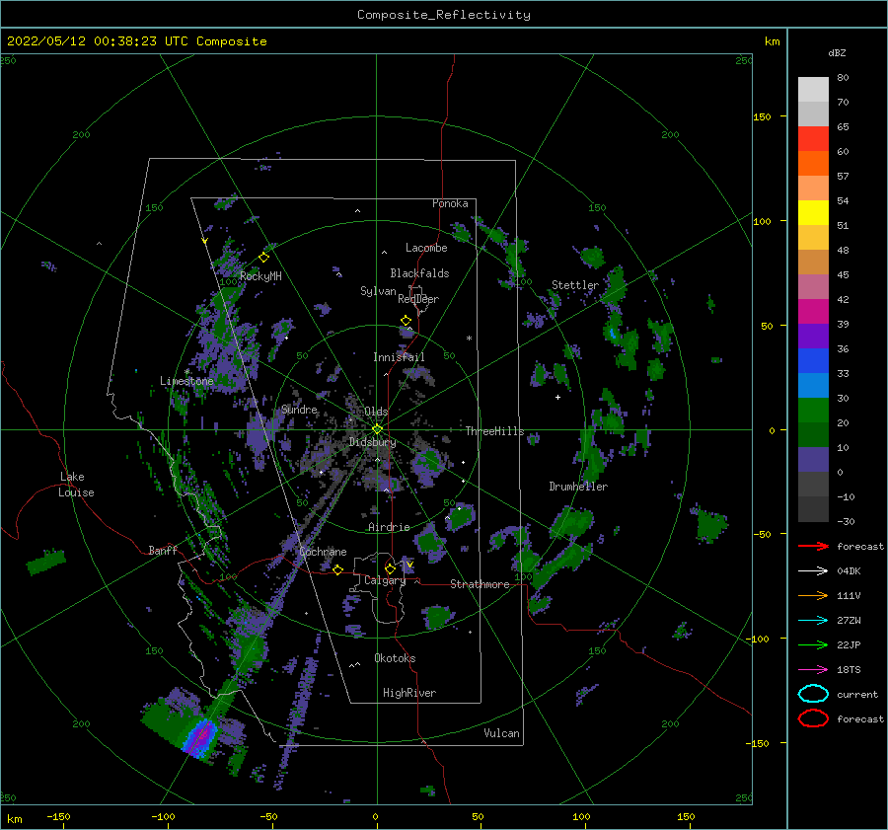Select the bright green 30-20 dBZ swatch

pos(813,410)
